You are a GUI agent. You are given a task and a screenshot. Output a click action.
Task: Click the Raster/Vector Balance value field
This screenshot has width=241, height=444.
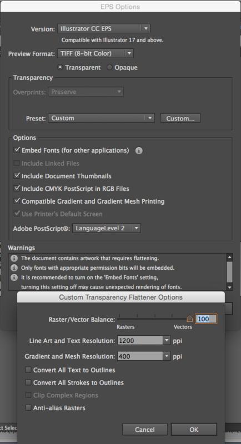click(206, 319)
